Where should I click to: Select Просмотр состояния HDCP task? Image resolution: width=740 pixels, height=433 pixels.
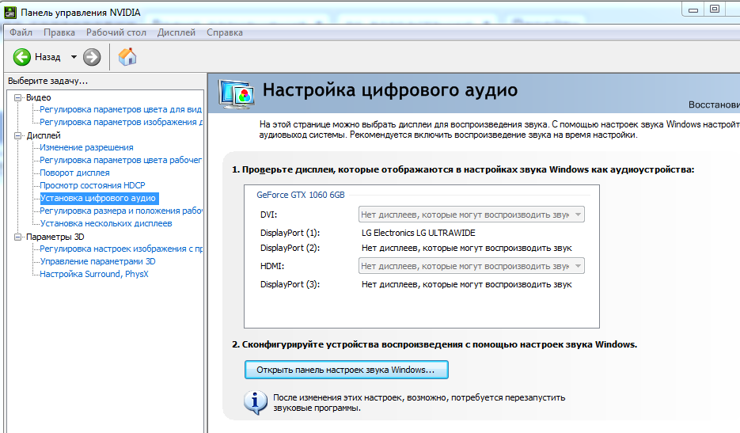coord(93,185)
